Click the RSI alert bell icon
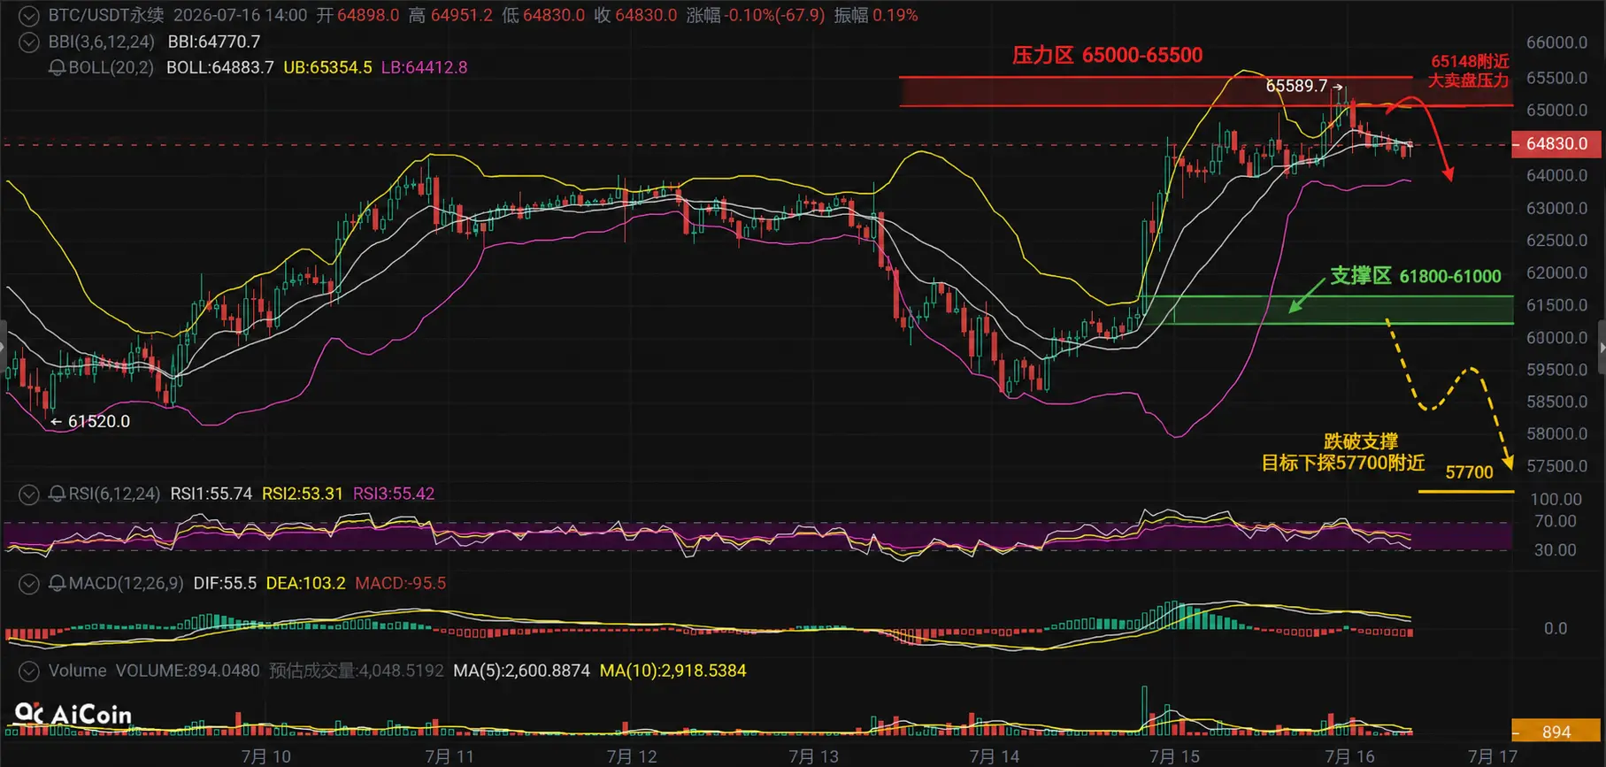This screenshot has width=1606, height=767. coord(57,494)
